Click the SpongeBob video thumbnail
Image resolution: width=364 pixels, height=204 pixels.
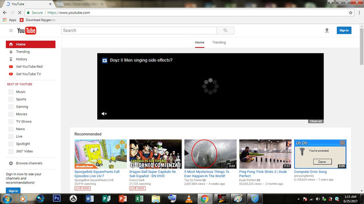[x=101, y=154]
